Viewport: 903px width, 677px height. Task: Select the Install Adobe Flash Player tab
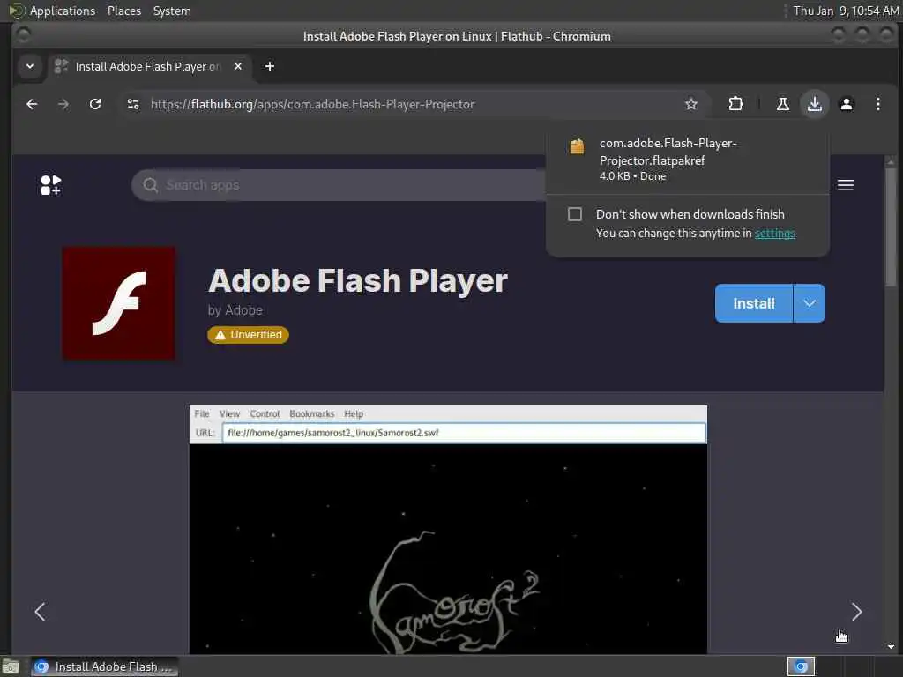[x=148, y=66]
